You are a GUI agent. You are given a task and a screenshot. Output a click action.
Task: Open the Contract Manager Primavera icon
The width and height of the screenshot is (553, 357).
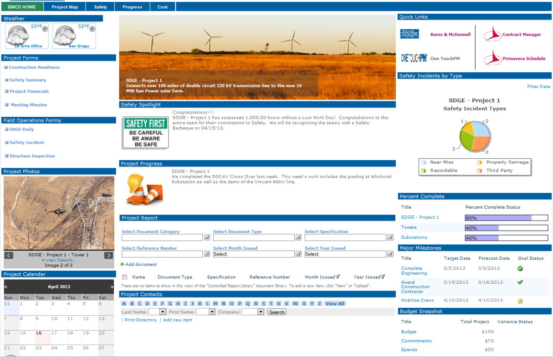pyautogui.click(x=493, y=34)
